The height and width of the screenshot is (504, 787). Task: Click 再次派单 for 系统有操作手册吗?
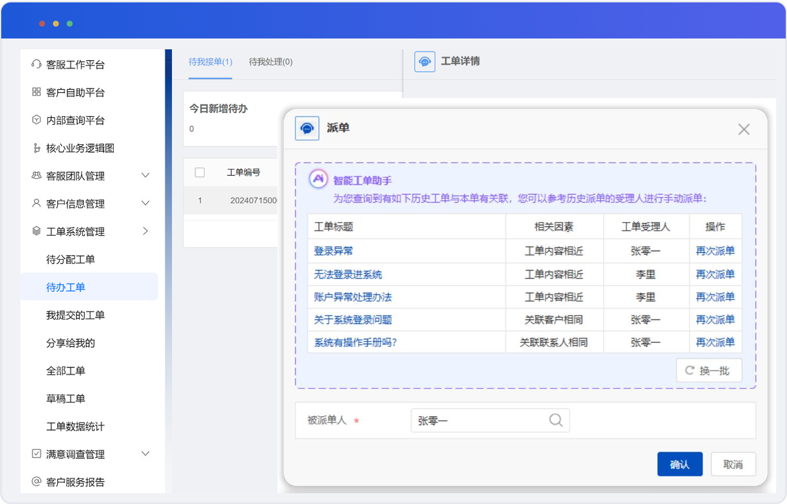pos(715,342)
